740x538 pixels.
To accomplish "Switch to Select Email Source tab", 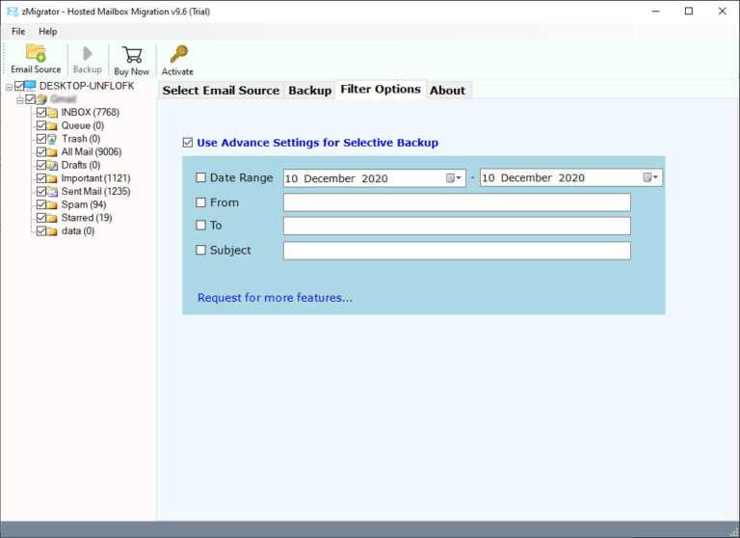I will (221, 91).
